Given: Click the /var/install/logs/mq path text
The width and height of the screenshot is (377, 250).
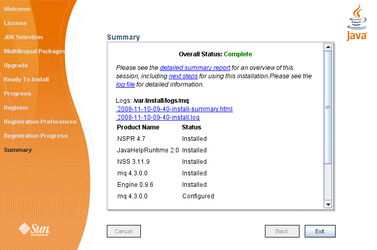Looking at the screenshot, I should (161, 101).
